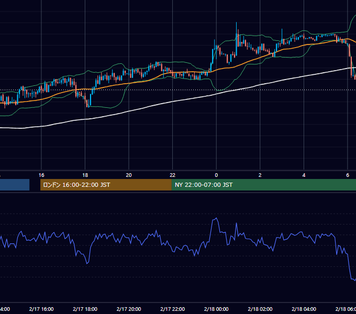Click the 2 hour axis label
The height and width of the screenshot is (314, 356).
(x=260, y=175)
